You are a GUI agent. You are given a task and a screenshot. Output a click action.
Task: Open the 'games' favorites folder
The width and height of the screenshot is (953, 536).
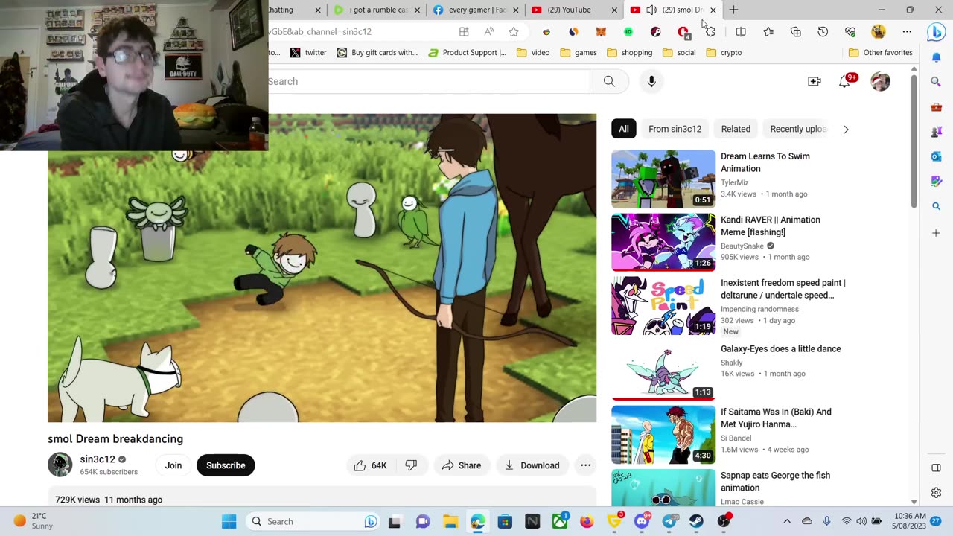[579, 53]
